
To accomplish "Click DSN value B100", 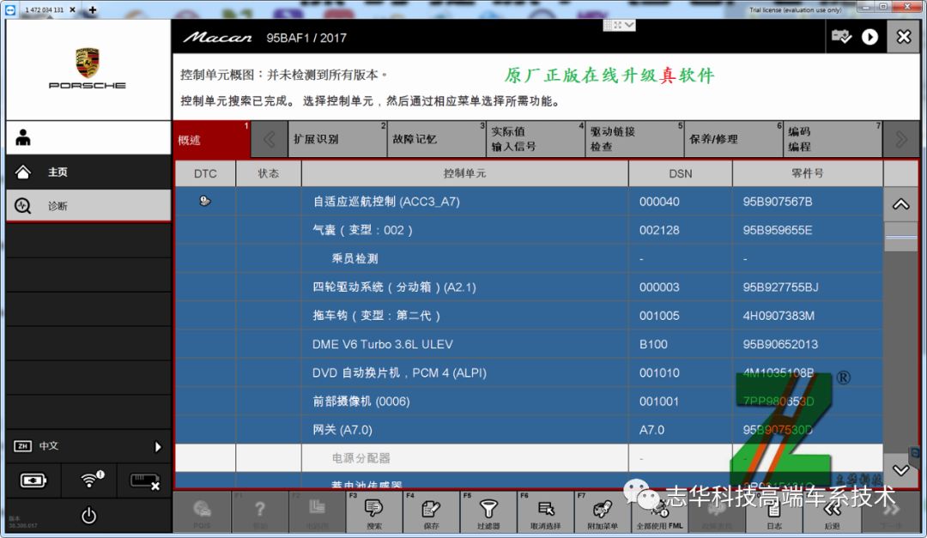I will [653, 344].
